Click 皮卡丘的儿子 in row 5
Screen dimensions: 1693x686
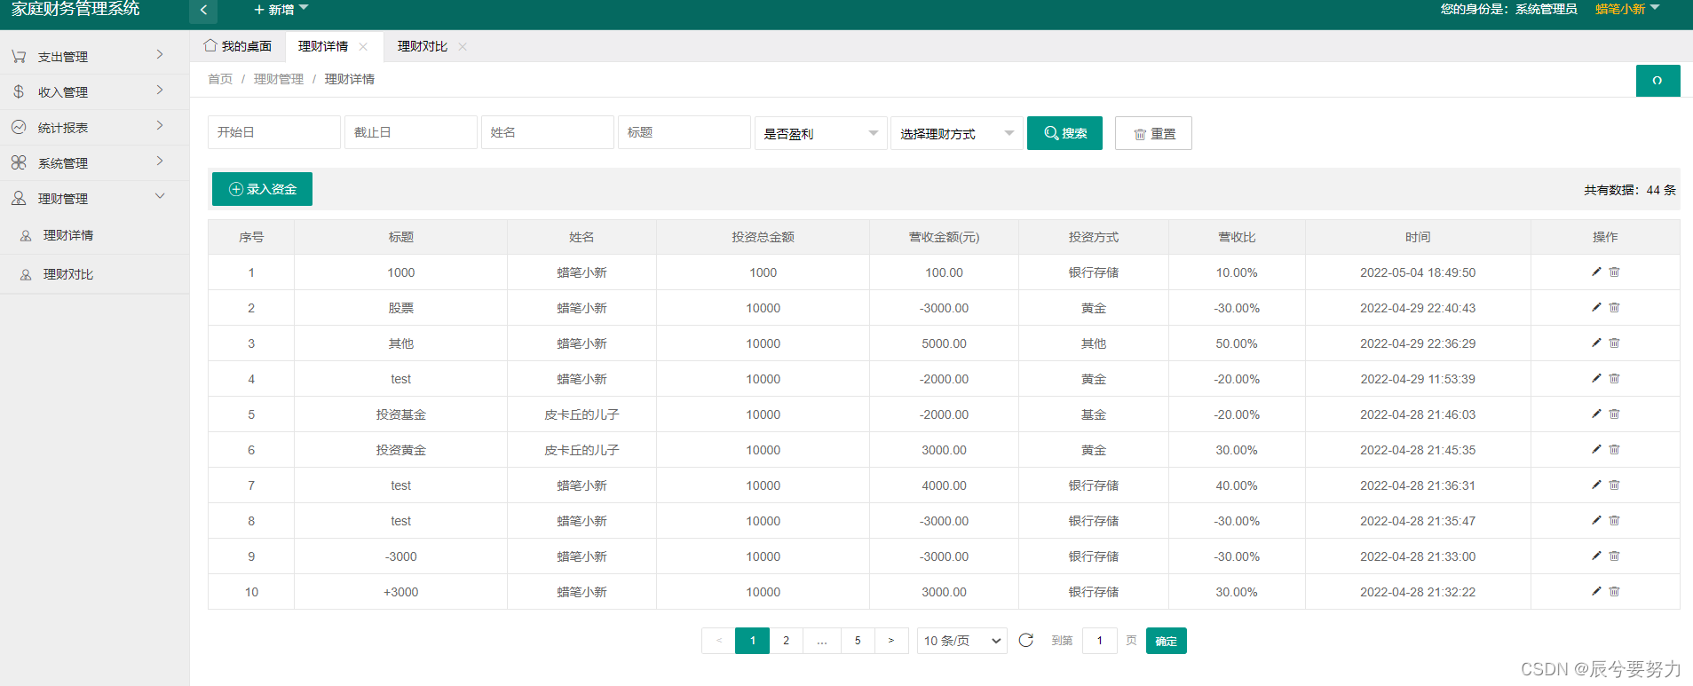click(x=581, y=414)
